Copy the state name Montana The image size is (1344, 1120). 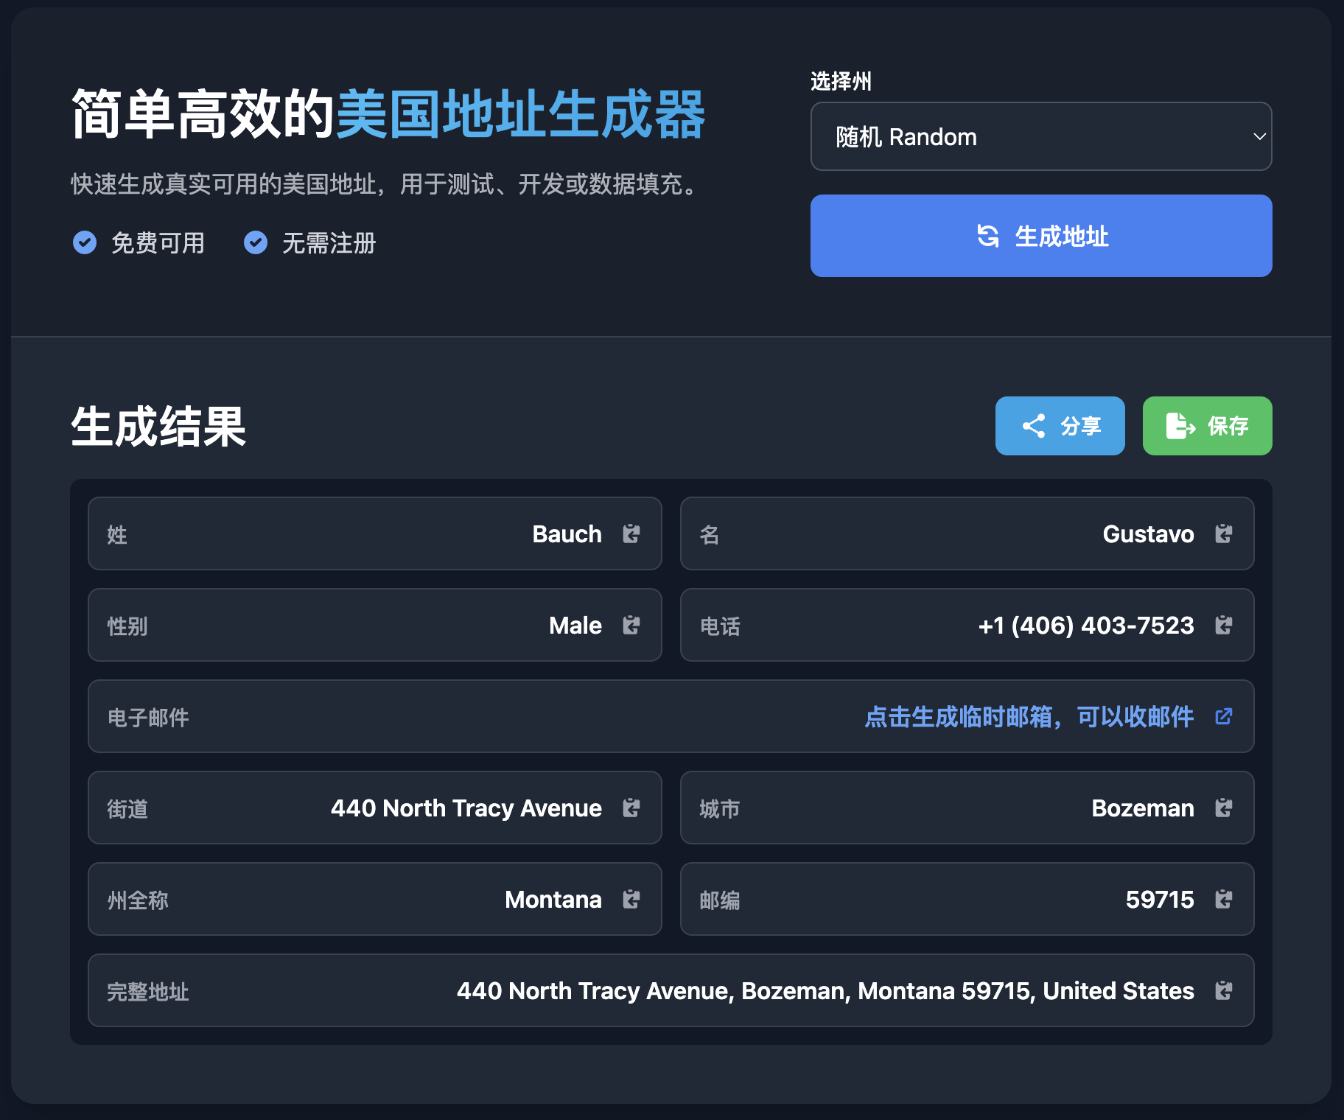631,899
